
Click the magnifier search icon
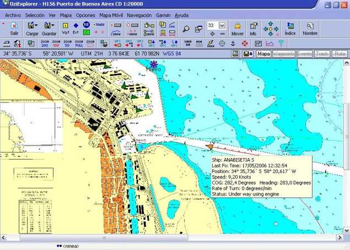click(186, 29)
